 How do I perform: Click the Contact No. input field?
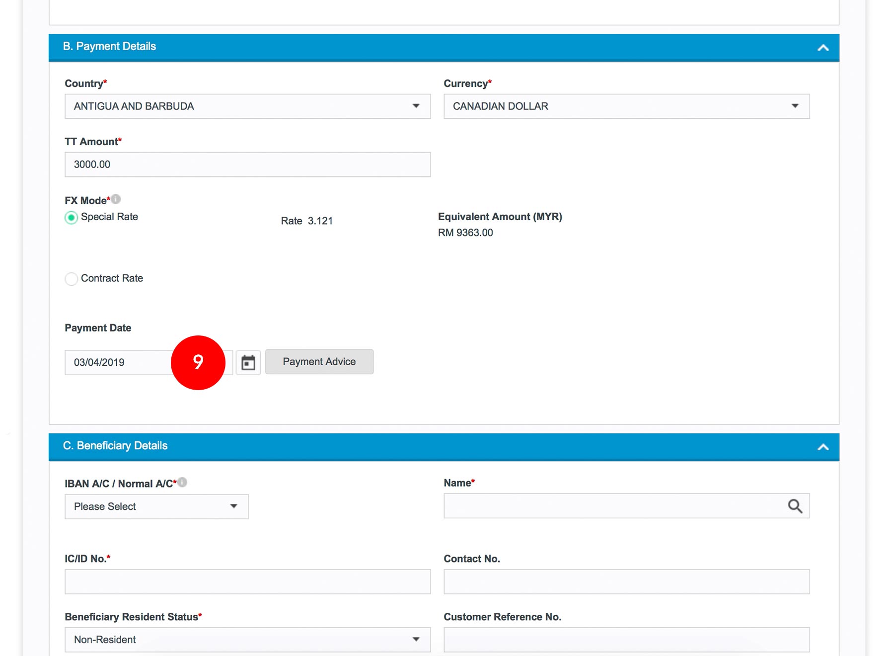(626, 581)
